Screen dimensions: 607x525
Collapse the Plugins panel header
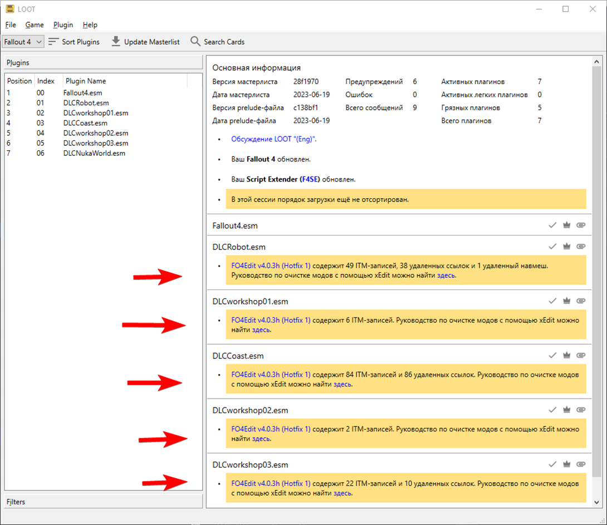[104, 62]
